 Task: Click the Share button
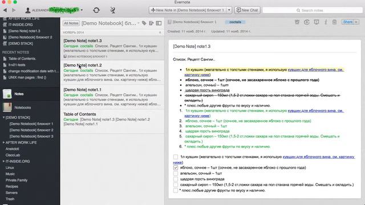click(347, 22)
